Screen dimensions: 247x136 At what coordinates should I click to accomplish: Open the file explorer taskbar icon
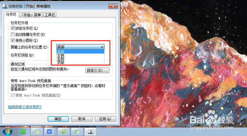[x=36, y=132]
